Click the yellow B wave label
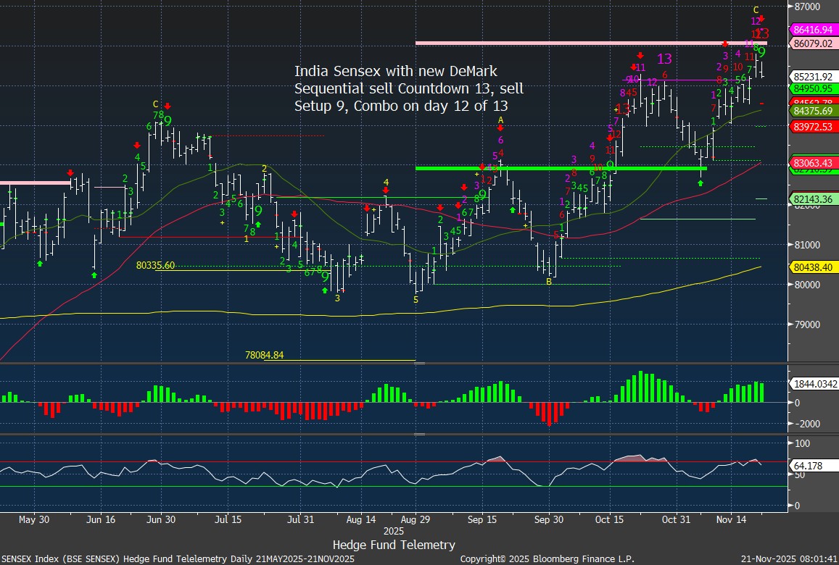The width and height of the screenshot is (839, 565). (549, 282)
